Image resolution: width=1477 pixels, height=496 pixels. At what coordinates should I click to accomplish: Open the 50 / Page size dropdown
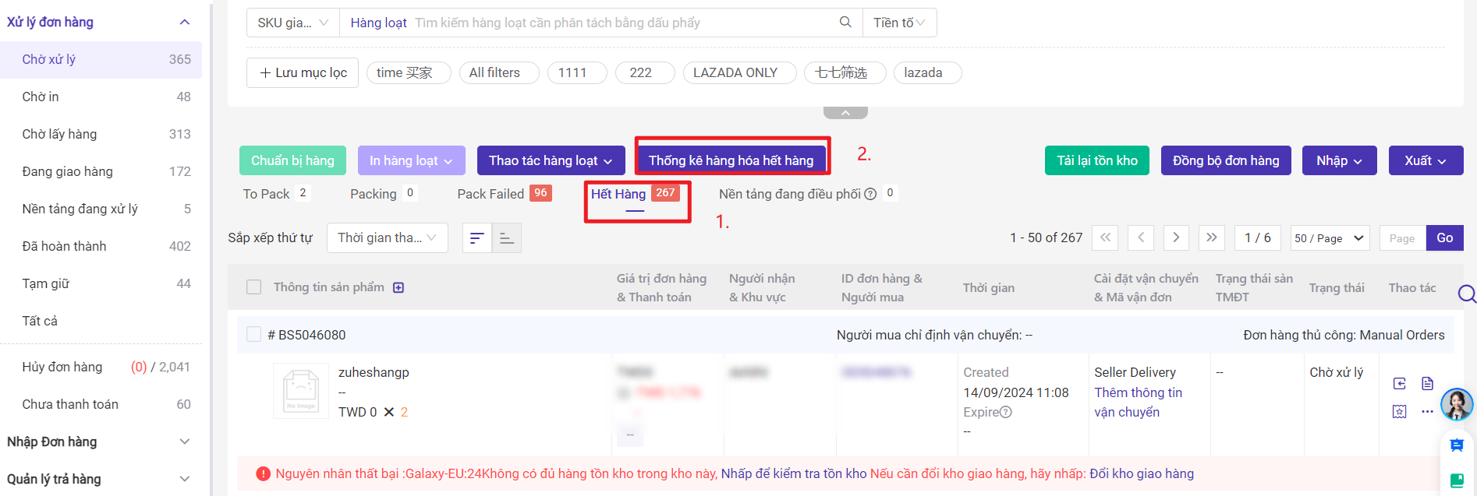tap(1330, 237)
